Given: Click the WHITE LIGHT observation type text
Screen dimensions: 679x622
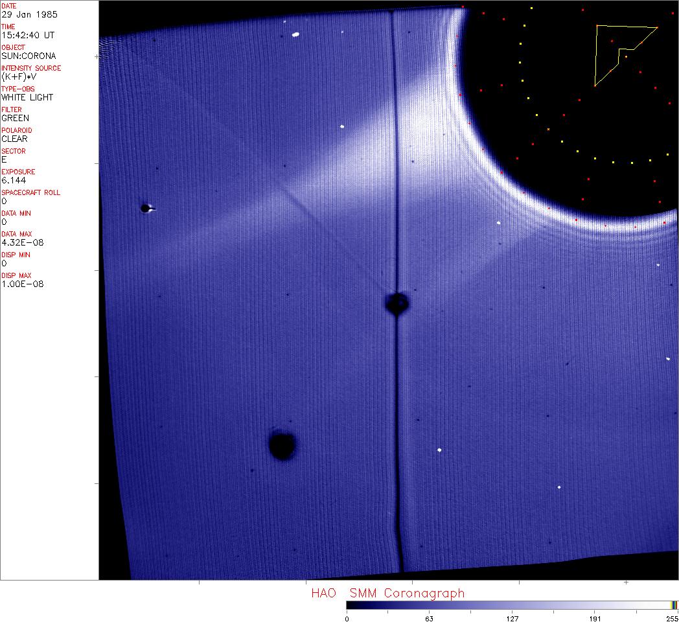Looking at the screenshot, I should point(27,97).
